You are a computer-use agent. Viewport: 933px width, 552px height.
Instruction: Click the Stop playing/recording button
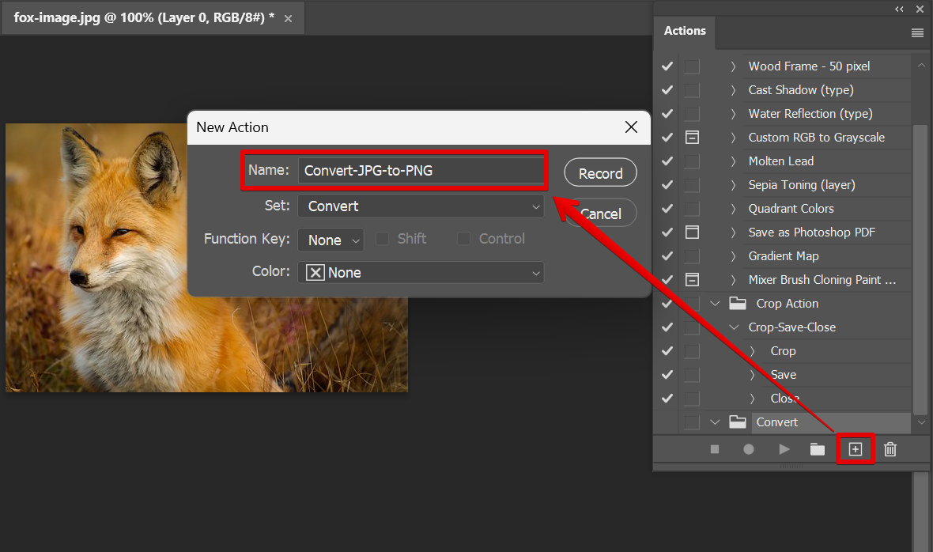pyautogui.click(x=715, y=449)
